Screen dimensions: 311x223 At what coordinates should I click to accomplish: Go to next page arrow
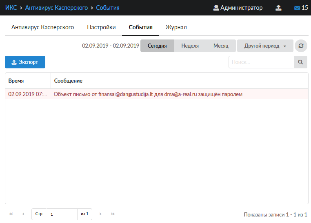coord(100,214)
